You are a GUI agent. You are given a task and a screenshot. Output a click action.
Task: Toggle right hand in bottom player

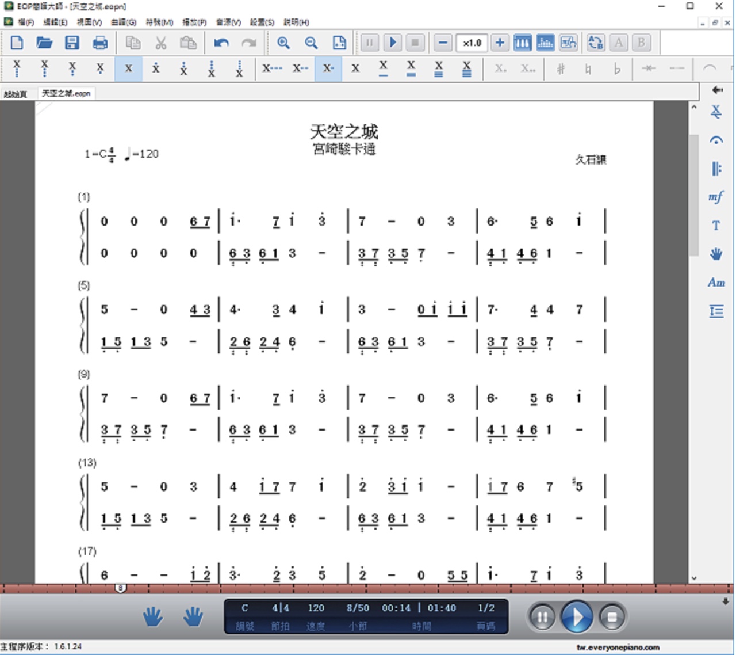tap(193, 617)
